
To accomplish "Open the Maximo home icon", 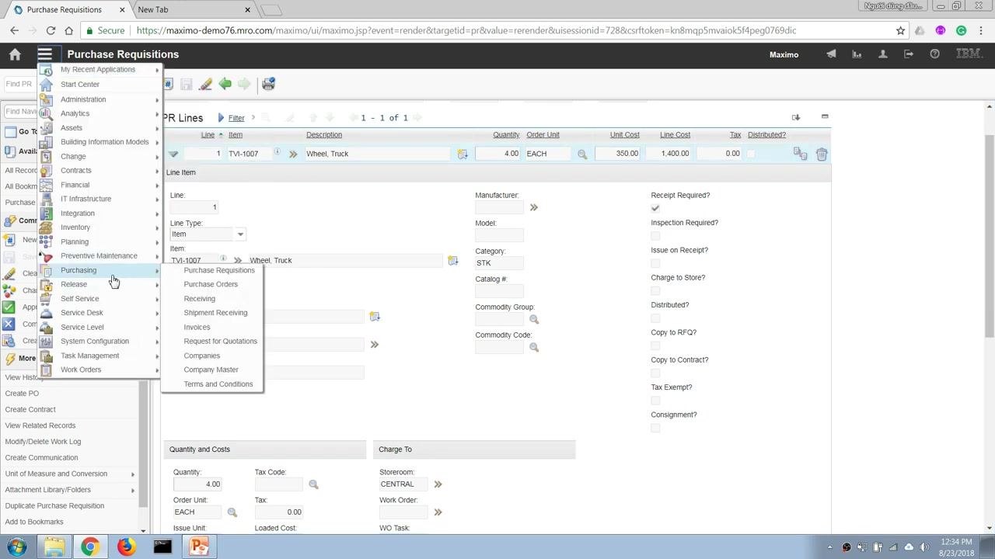I will tap(15, 54).
